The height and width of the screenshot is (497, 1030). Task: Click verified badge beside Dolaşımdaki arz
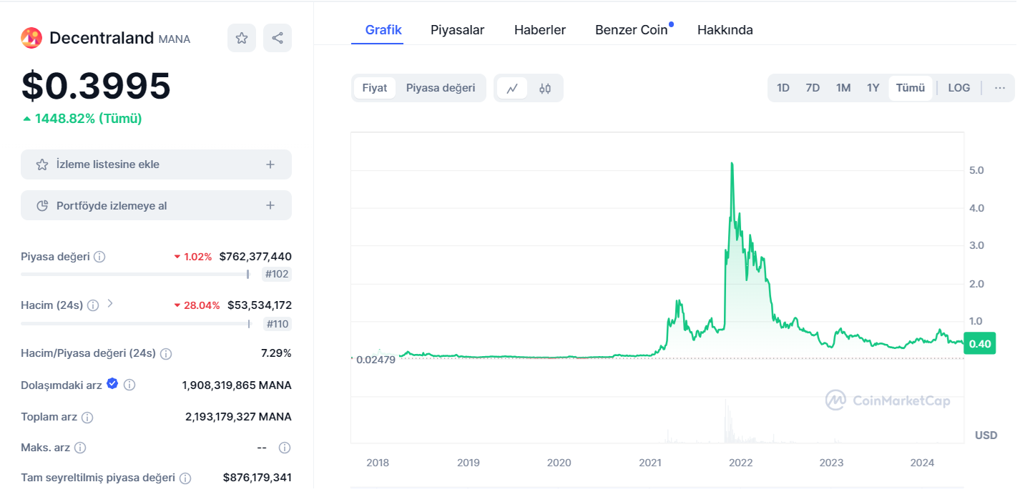tap(112, 384)
